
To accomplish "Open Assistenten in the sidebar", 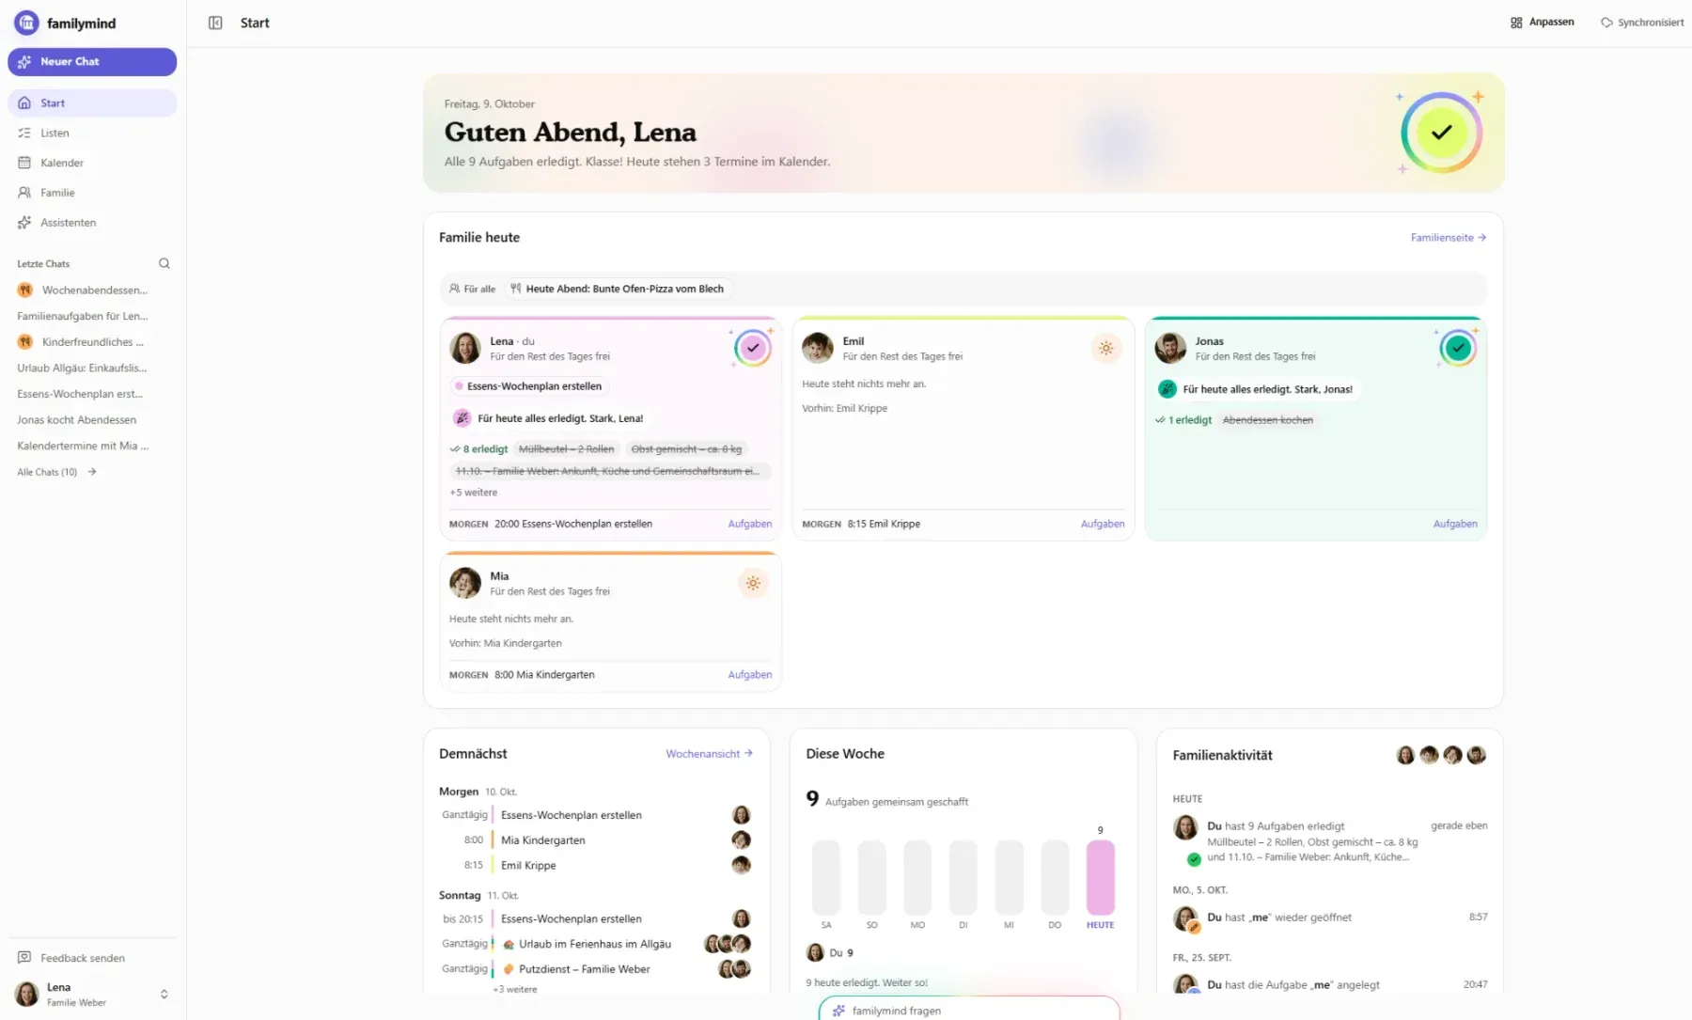I will click(92, 223).
